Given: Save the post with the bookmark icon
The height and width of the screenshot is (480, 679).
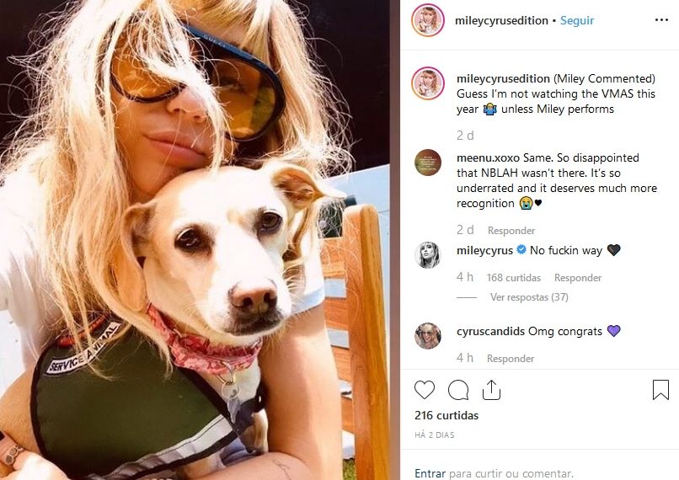Looking at the screenshot, I should pyautogui.click(x=660, y=390).
